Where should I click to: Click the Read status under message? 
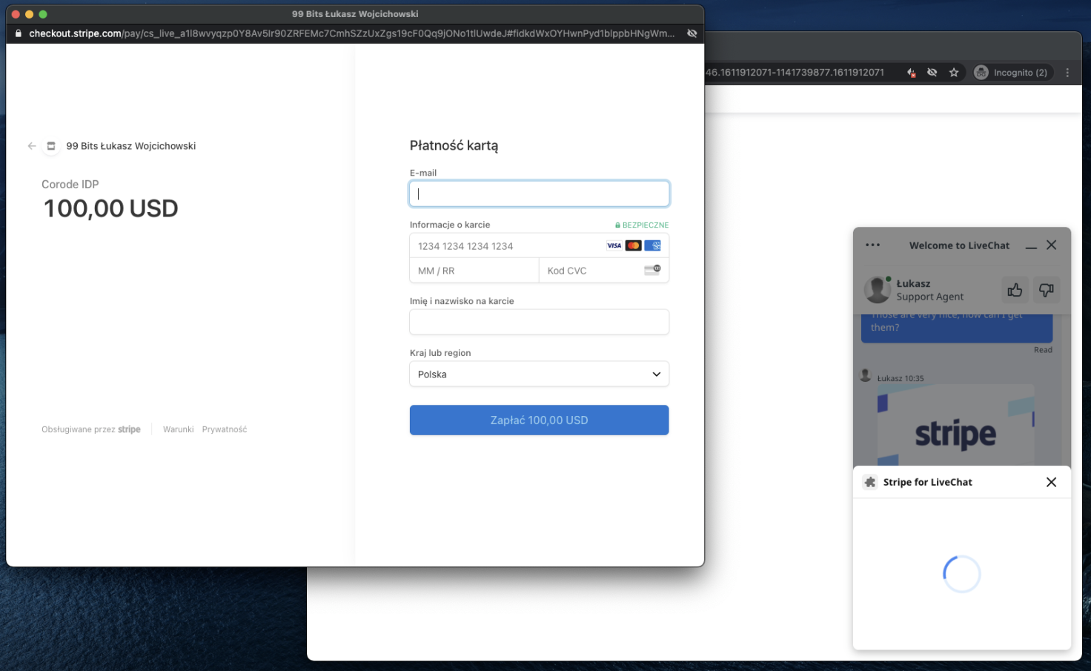(x=1043, y=350)
